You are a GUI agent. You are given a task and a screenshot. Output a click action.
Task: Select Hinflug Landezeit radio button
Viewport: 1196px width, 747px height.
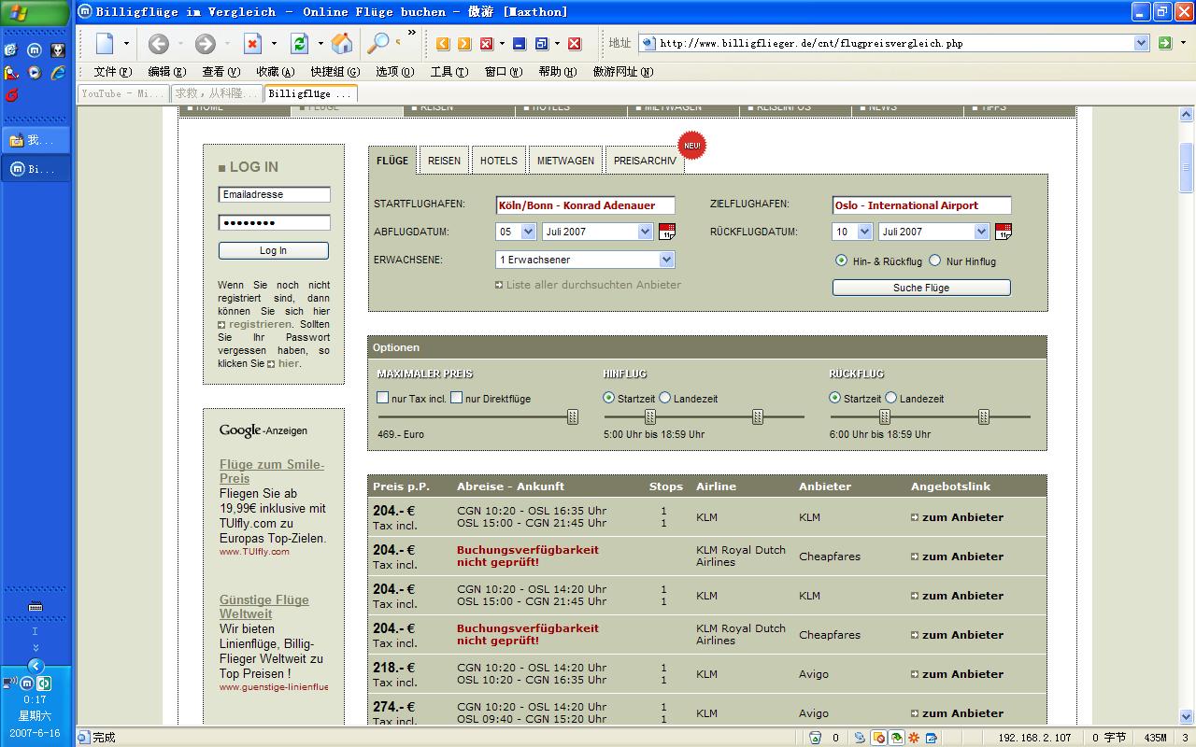coord(664,398)
